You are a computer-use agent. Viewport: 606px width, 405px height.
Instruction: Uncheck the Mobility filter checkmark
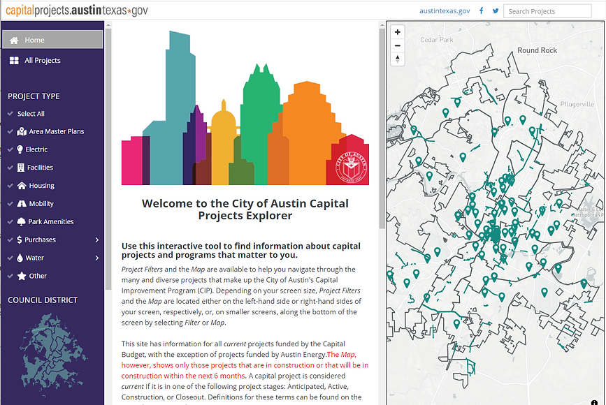10,204
